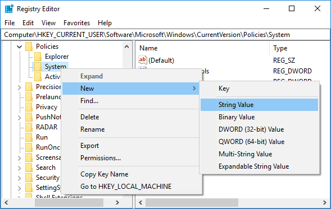Click the Run folder icon
Viewport: 331px width, 209px height.
(x=29, y=137)
